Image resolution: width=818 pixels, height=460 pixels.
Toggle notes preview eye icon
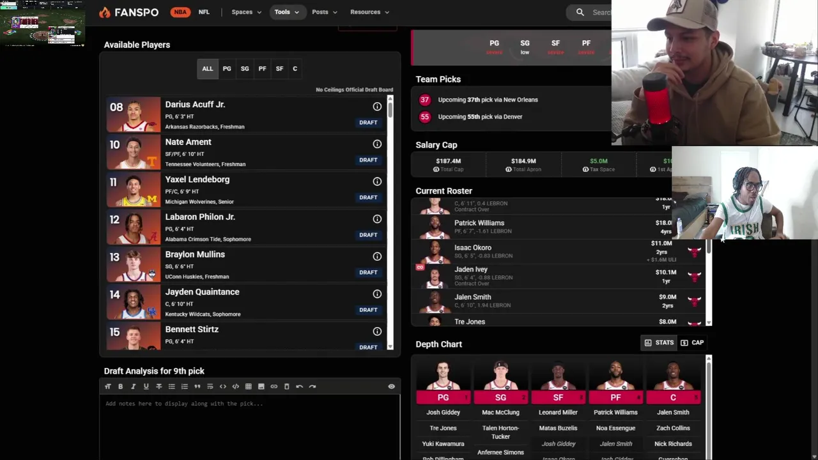(x=391, y=387)
